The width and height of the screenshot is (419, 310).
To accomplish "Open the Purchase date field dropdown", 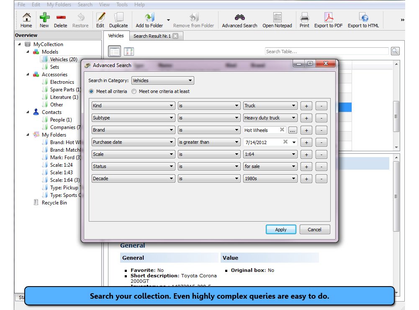I will pyautogui.click(x=134, y=142).
